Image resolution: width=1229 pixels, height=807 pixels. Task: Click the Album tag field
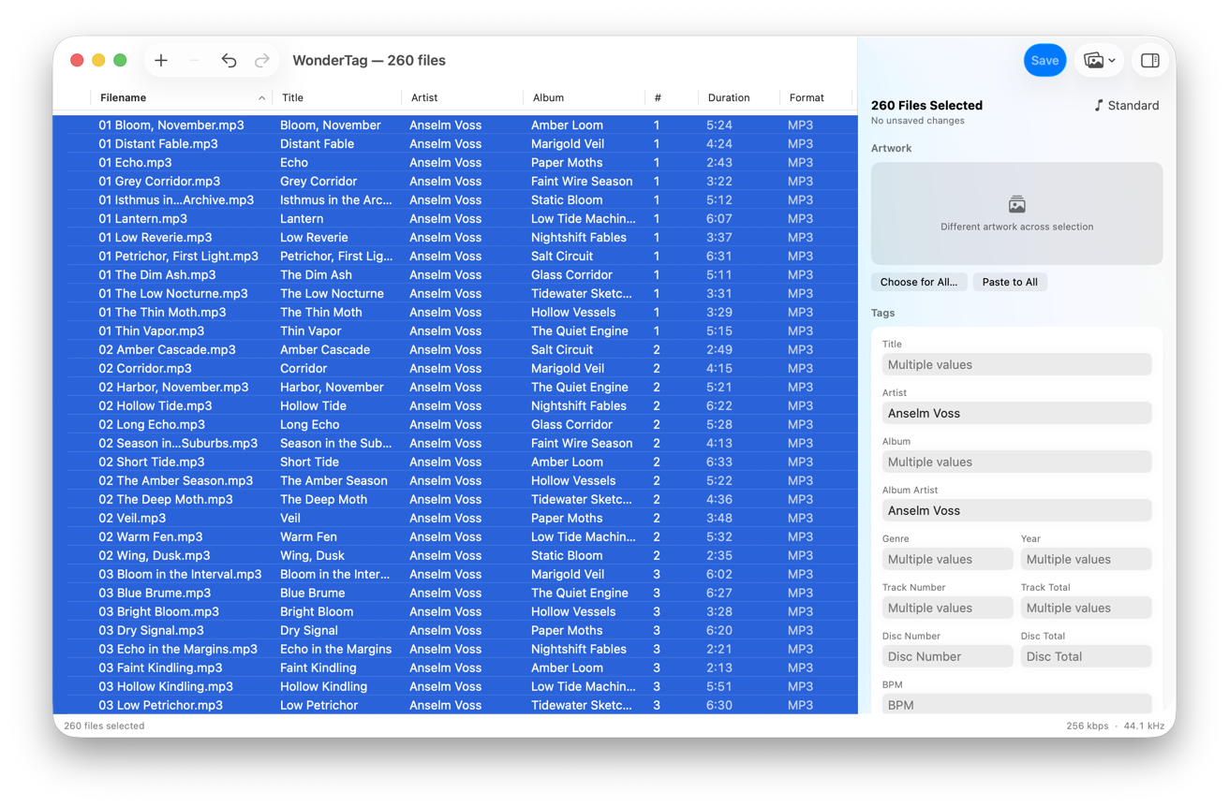point(1016,462)
